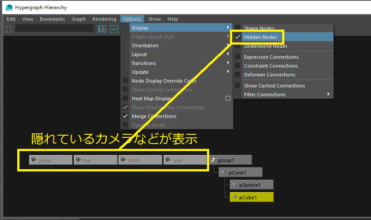
Task: Select the group1 node
Action: coord(230,160)
